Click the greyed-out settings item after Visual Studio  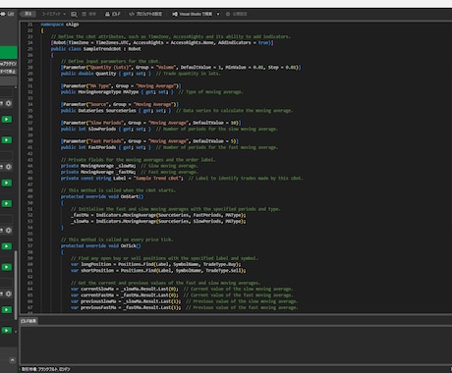[236, 14]
